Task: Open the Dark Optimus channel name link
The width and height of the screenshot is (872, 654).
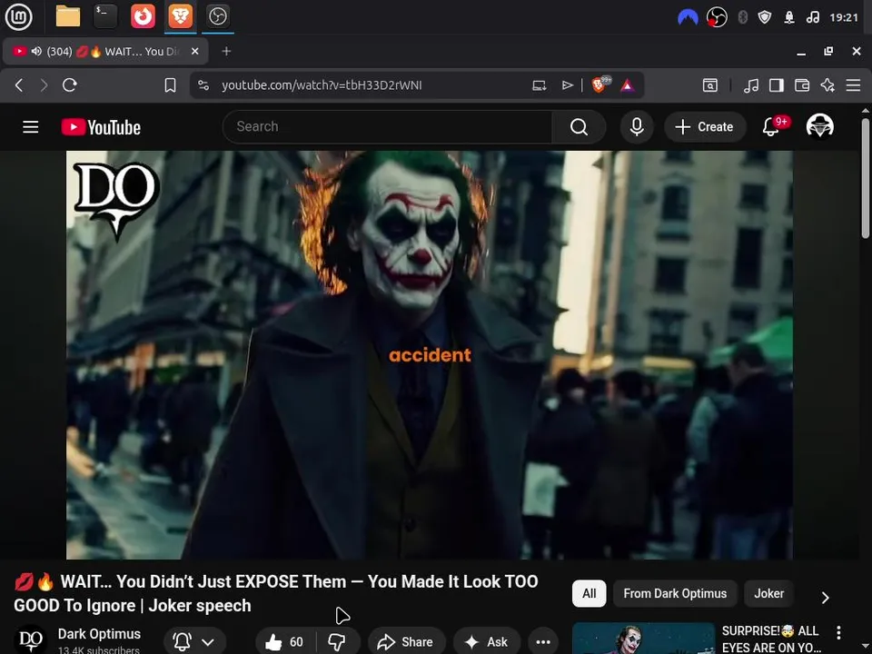Action: 99,634
